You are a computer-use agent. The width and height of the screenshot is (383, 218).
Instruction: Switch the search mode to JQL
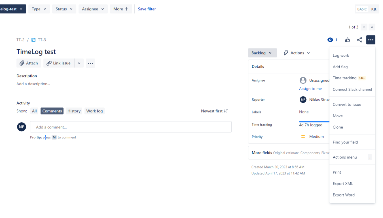pos(374,9)
